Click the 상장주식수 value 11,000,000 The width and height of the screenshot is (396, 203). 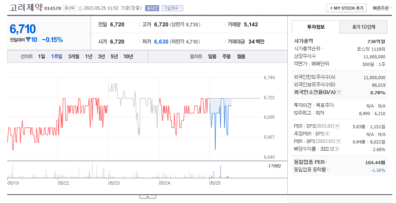[374, 57]
